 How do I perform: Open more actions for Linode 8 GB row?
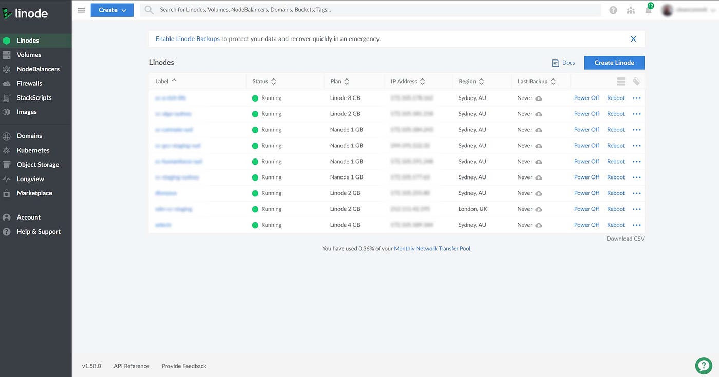637,98
